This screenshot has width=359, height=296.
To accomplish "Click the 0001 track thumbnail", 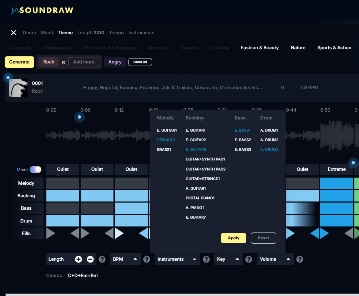I will click(x=18, y=88).
